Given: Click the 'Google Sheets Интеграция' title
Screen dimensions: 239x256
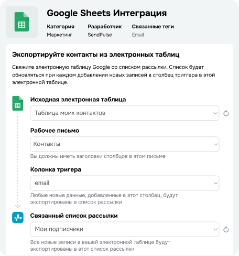Looking at the screenshot, I should point(107,14).
